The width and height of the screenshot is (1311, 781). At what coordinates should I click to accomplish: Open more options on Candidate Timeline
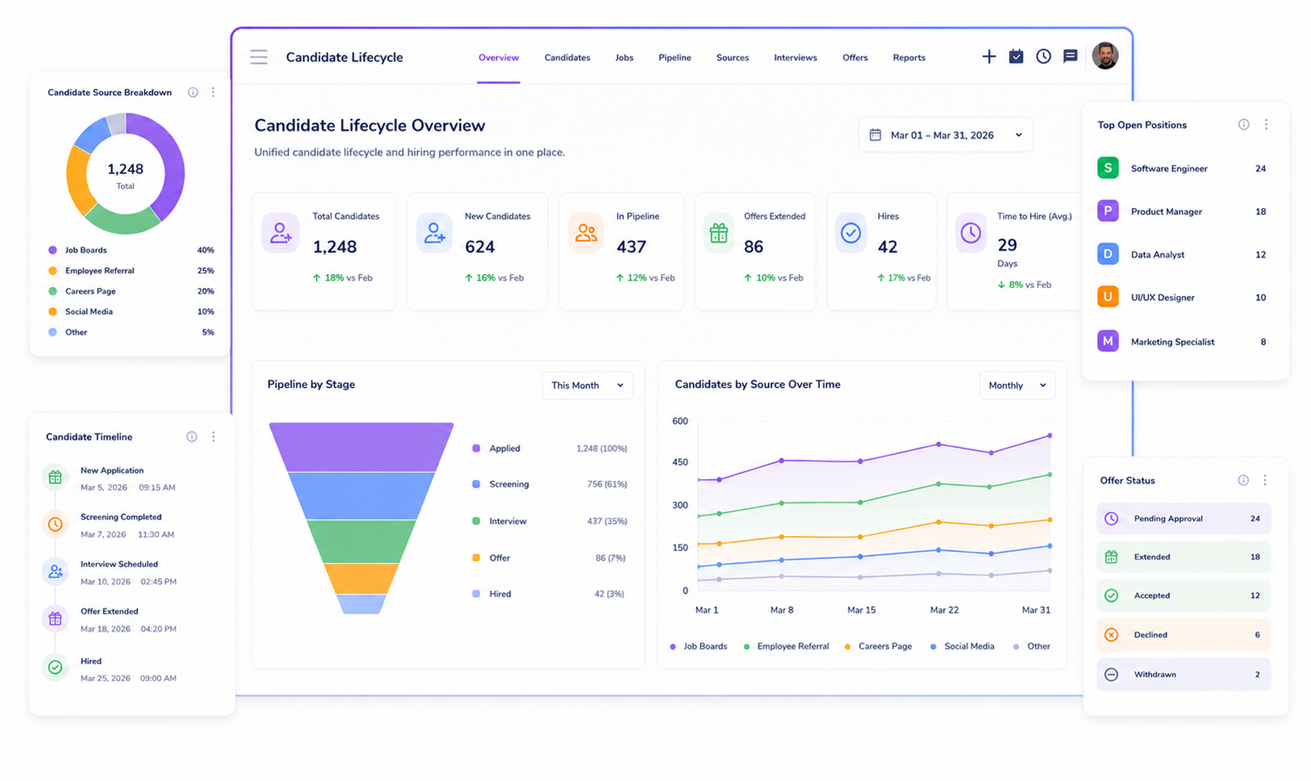[213, 437]
